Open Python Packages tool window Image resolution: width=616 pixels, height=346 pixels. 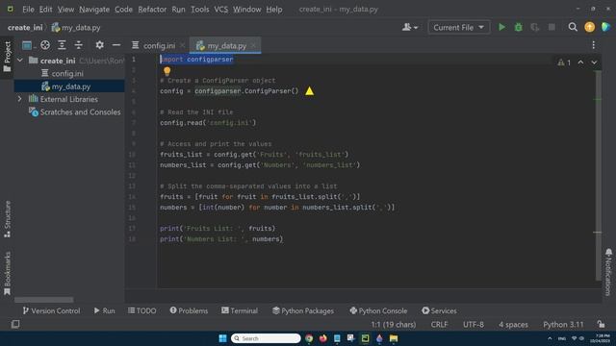pos(303,310)
